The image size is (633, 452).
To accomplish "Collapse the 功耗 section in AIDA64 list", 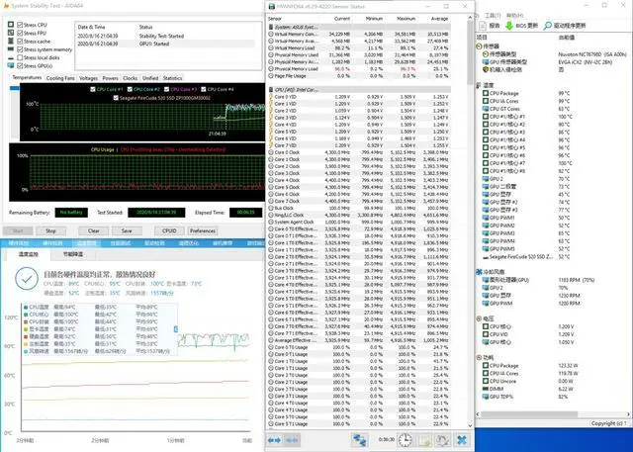I will [479, 358].
